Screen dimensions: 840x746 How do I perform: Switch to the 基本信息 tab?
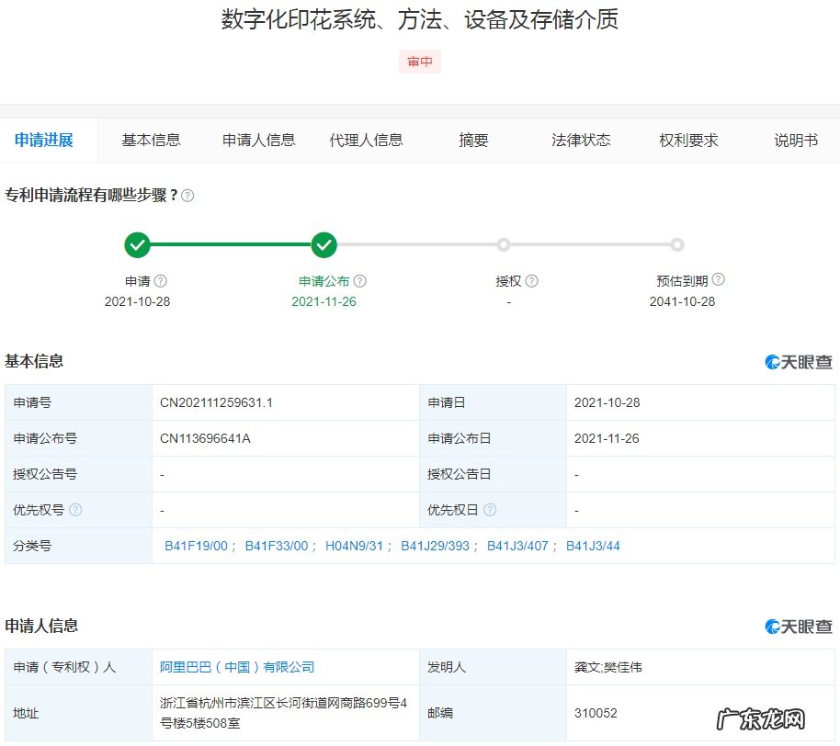pyautogui.click(x=151, y=141)
